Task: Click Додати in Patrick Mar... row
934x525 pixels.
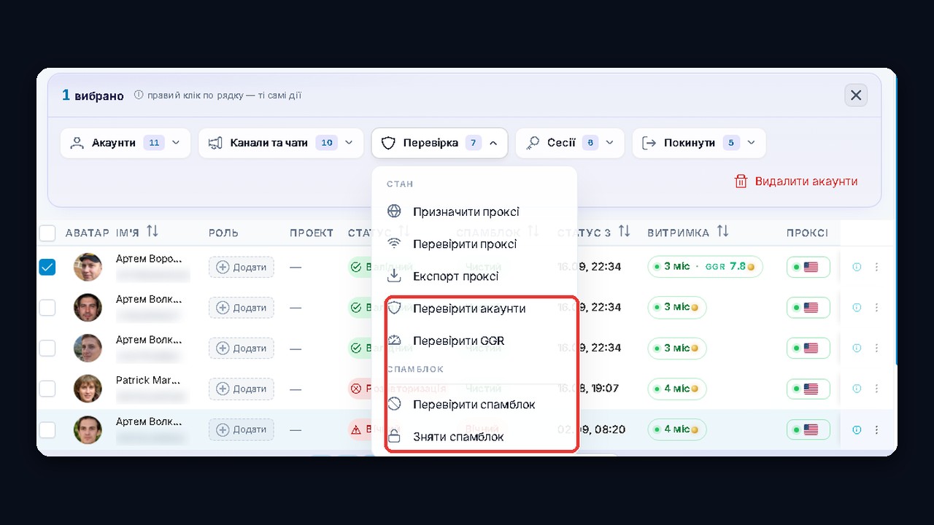Action: pyautogui.click(x=242, y=389)
